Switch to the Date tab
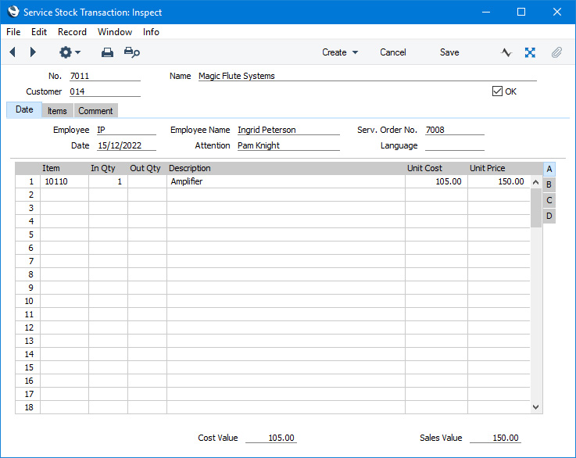576x458 pixels. pos(24,110)
